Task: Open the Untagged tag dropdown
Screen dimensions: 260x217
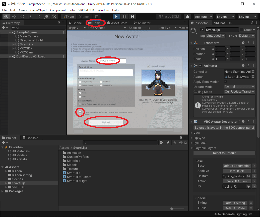Action: click(x=216, y=36)
